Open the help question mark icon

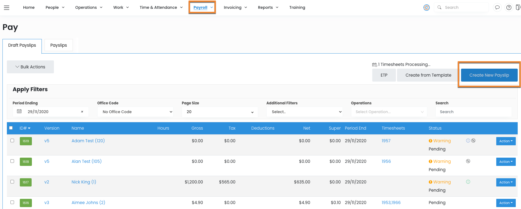509,7
